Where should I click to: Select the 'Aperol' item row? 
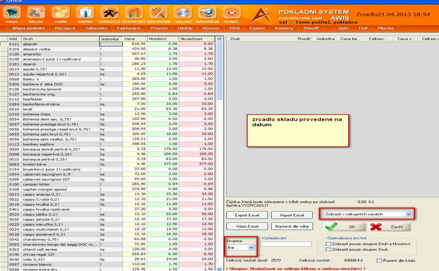(x=107, y=64)
